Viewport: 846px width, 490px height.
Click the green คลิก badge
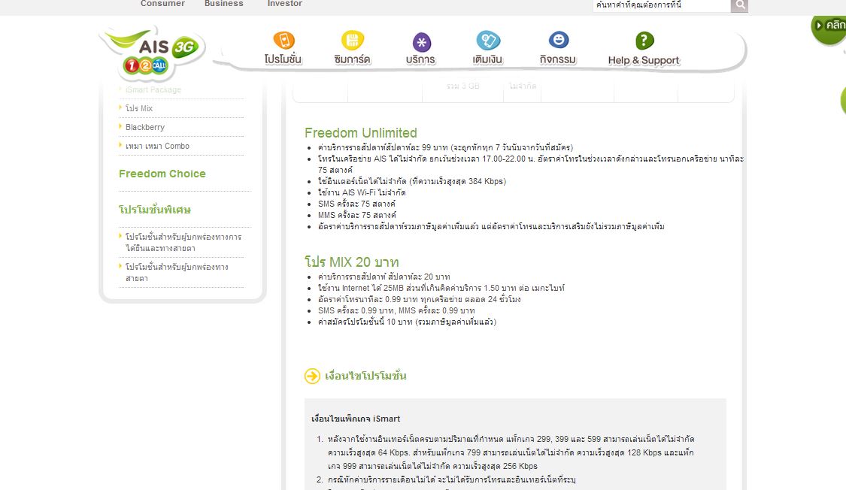[829, 28]
